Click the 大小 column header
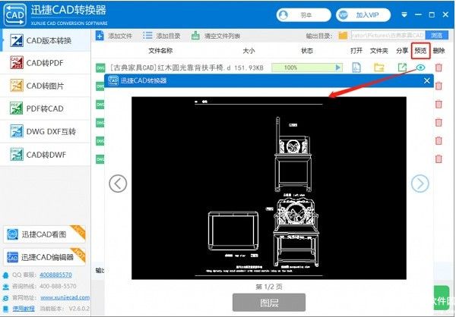The image size is (456, 317). pos(249,51)
